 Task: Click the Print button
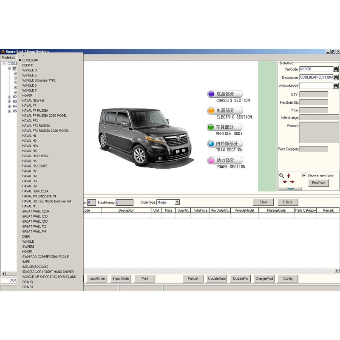144,279
